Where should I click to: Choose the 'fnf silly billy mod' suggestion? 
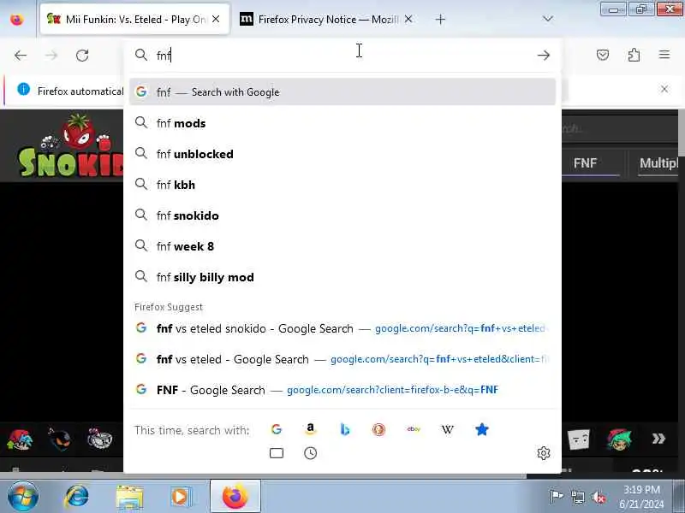(342, 277)
